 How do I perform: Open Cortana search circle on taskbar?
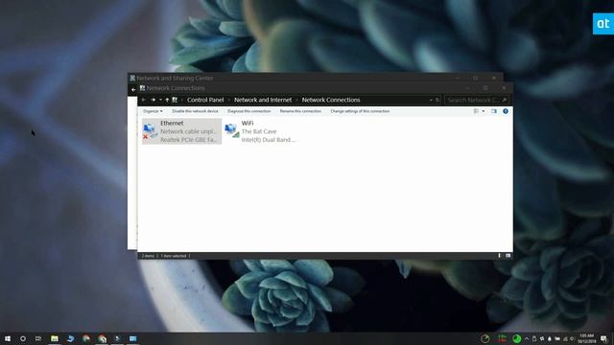click(x=23, y=338)
